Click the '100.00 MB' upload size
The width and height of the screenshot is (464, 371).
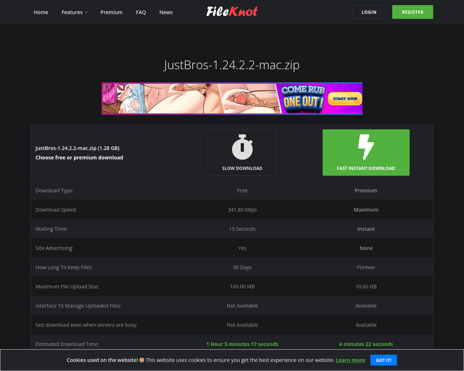242,287
